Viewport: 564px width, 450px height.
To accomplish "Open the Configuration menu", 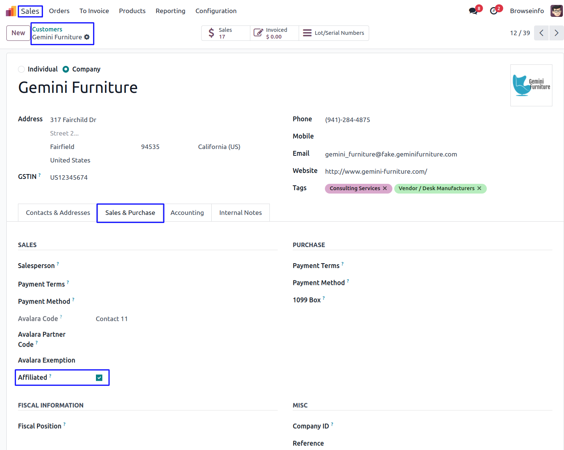I will 216,11.
